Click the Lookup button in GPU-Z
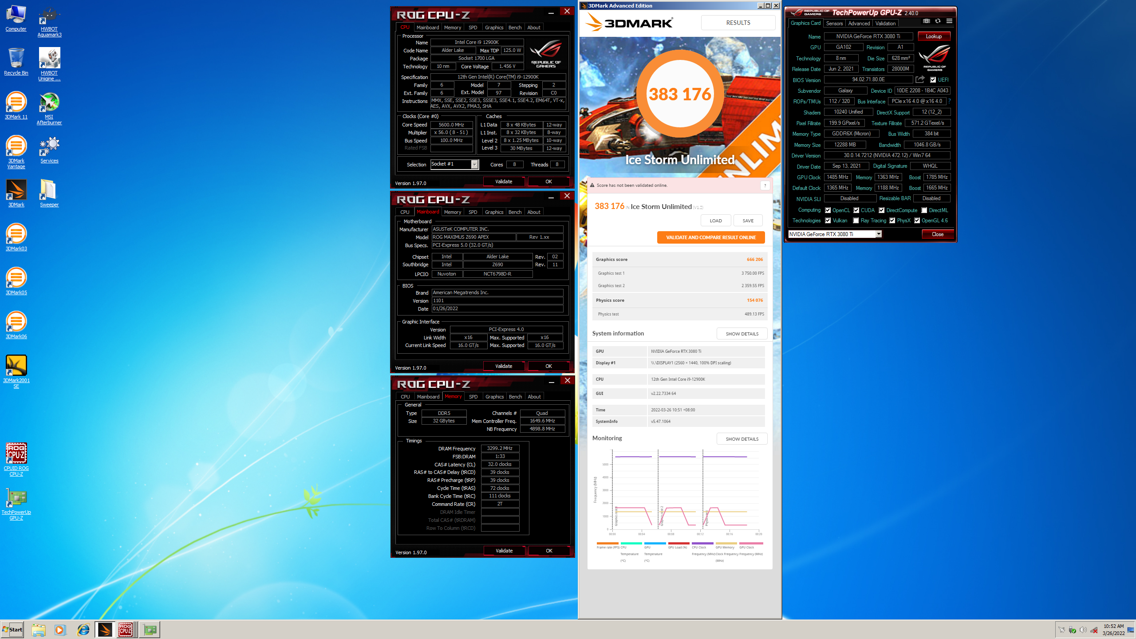Image resolution: width=1136 pixels, height=639 pixels. (934, 36)
